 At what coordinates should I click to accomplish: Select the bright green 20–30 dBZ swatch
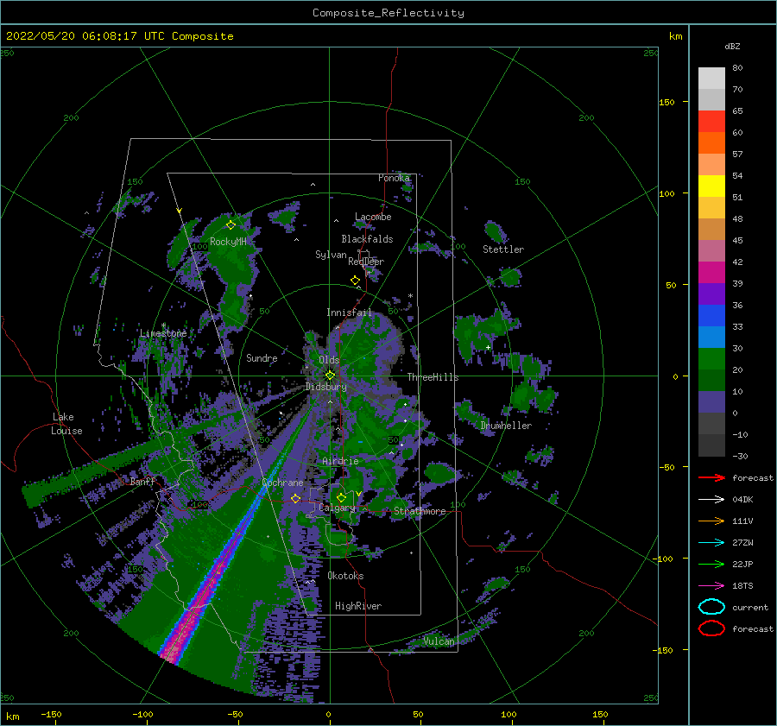pyautogui.click(x=711, y=358)
